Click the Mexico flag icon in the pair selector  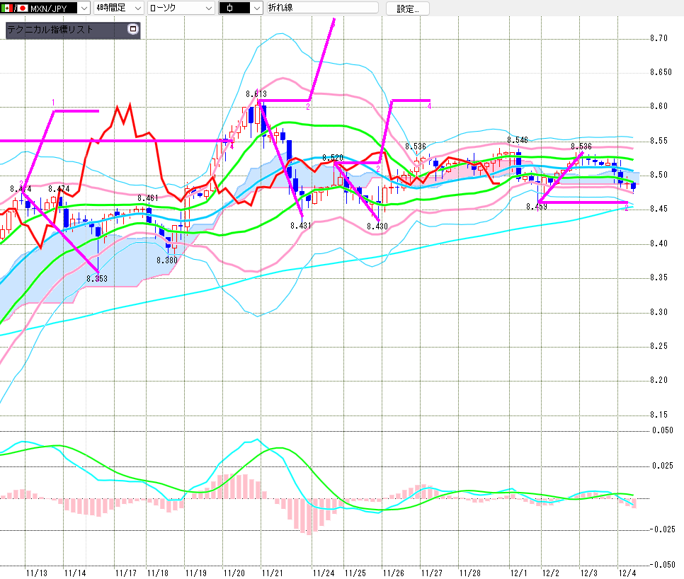[x=6, y=8]
